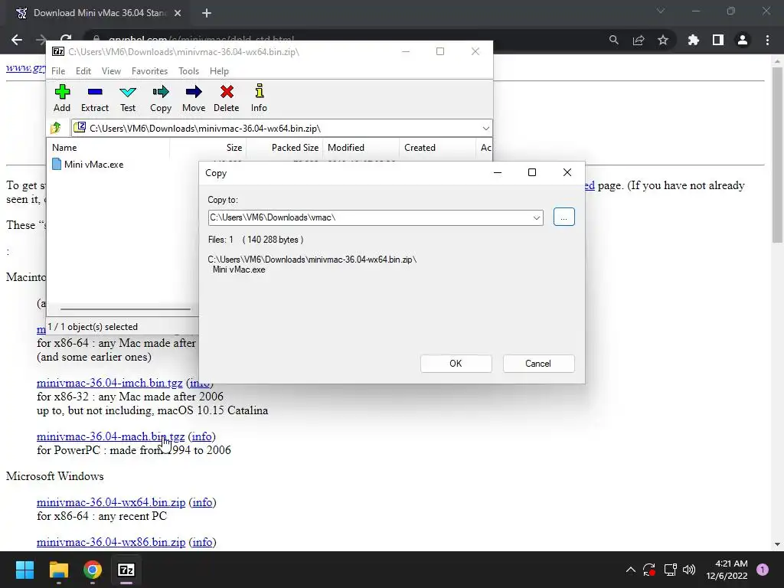This screenshot has height=588, width=784.
Task: Open the minivmac-36.04-imch.bin.tgz link
Action: pos(109,383)
